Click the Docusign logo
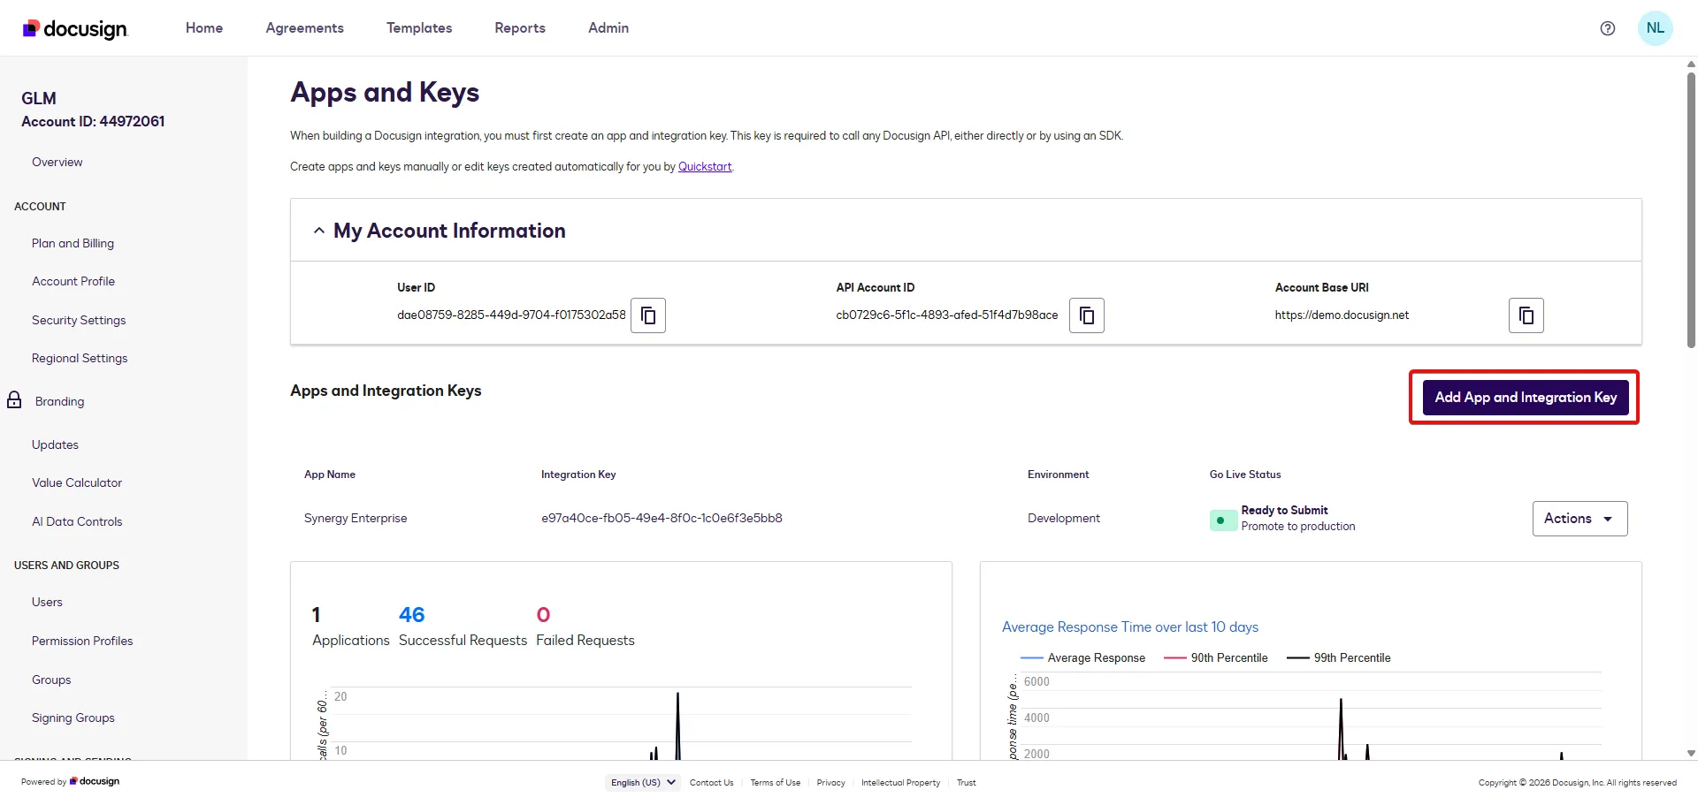 (74, 28)
